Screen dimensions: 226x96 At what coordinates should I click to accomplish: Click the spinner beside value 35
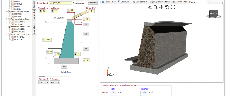[x=76, y=54]
